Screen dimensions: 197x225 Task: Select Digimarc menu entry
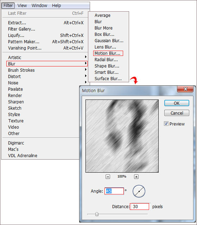coord(16,143)
